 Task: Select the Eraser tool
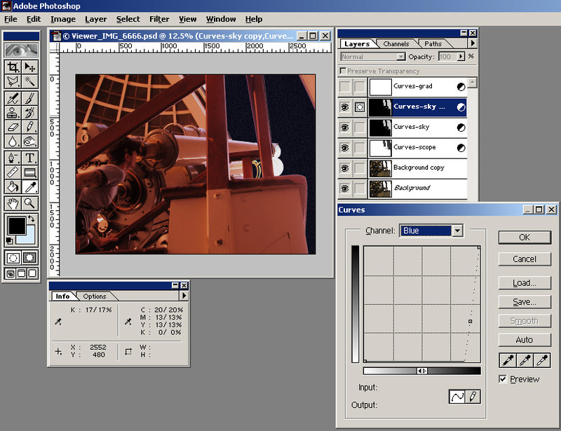pyautogui.click(x=13, y=127)
